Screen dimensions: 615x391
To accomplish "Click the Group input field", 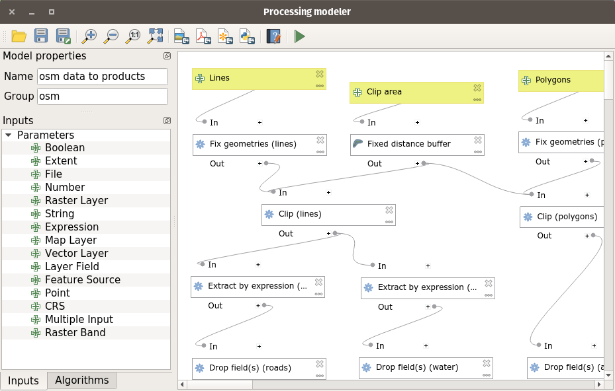I will [103, 96].
